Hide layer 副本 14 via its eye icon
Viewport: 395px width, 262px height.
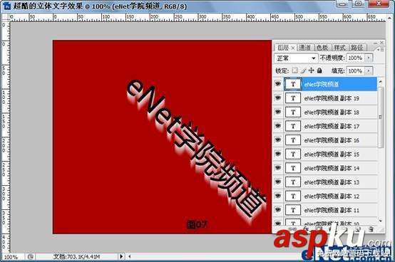pyautogui.click(x=278, y=168)
